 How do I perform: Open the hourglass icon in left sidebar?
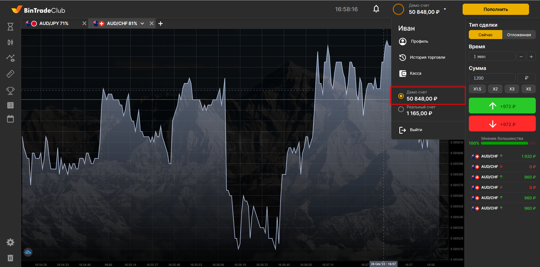10,27
